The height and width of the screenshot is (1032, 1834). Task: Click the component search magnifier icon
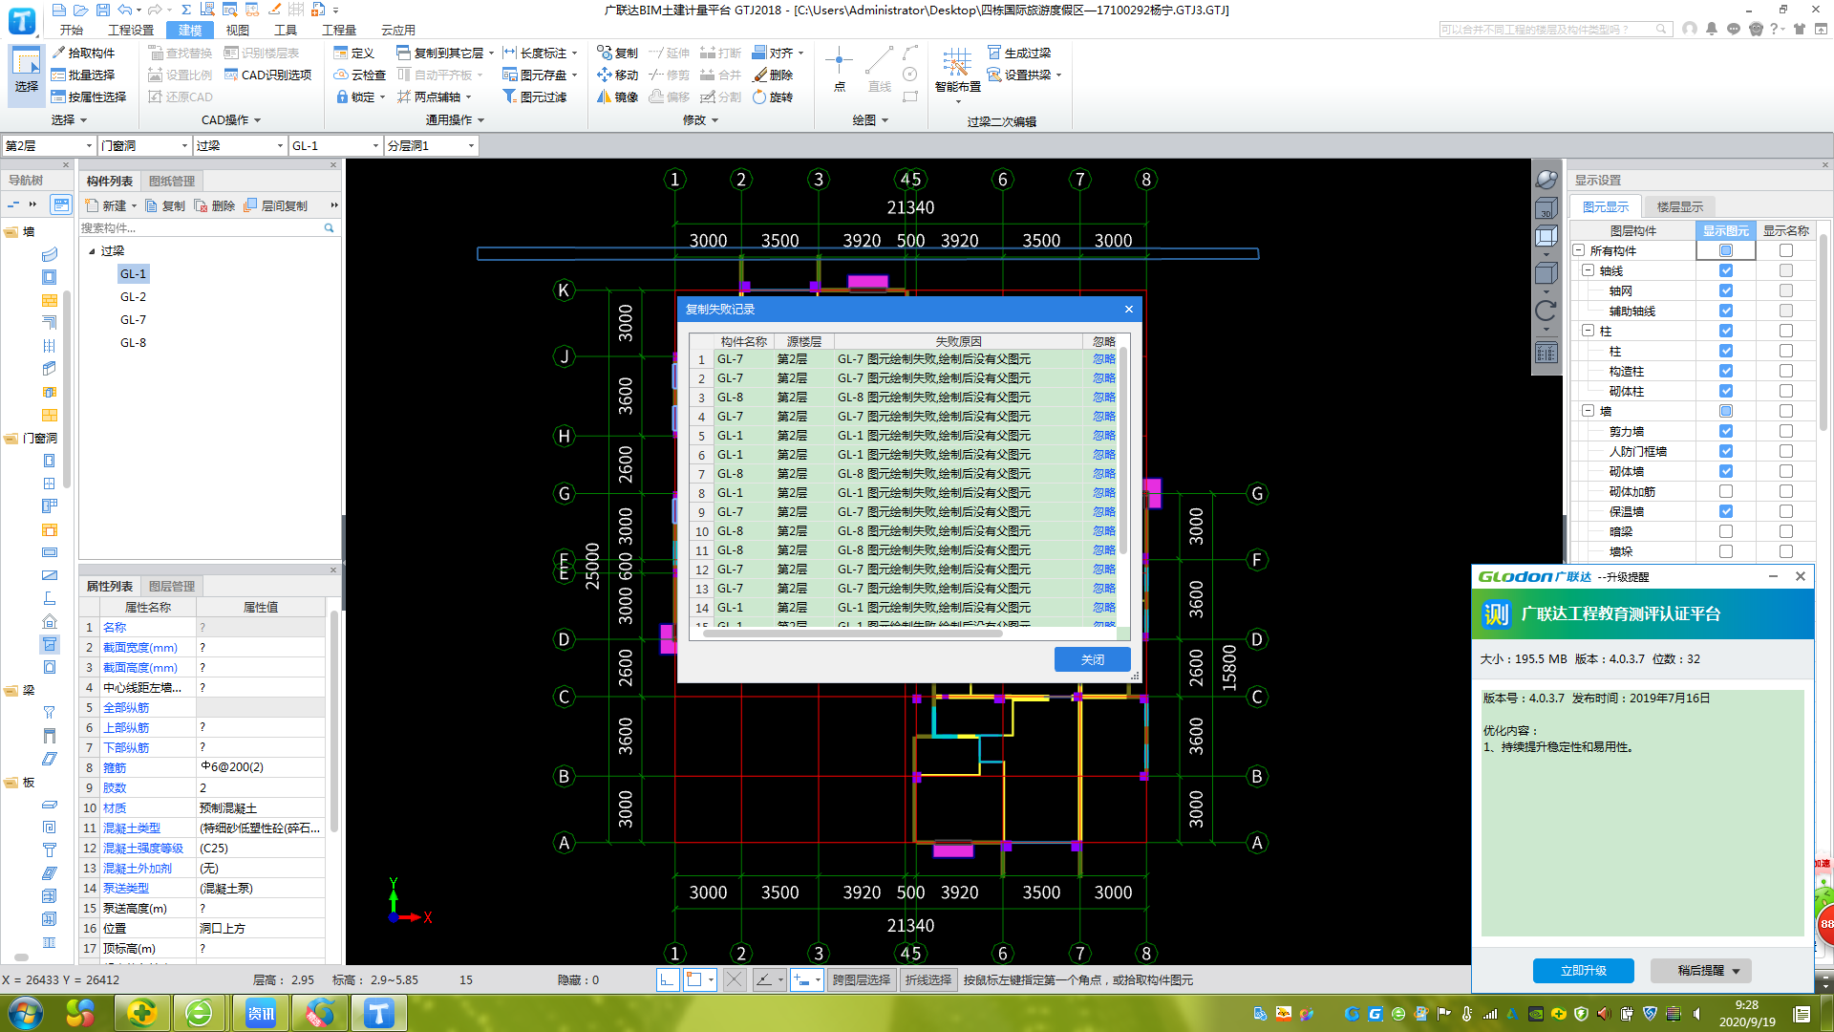click(330, 228)
